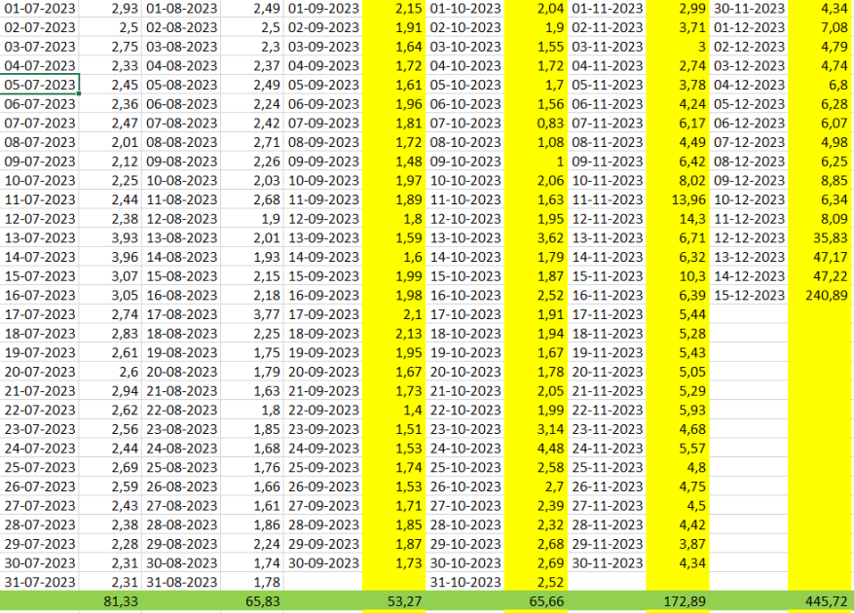
Task: Click date cell 04-12-2023
Action: pos(750,85)
